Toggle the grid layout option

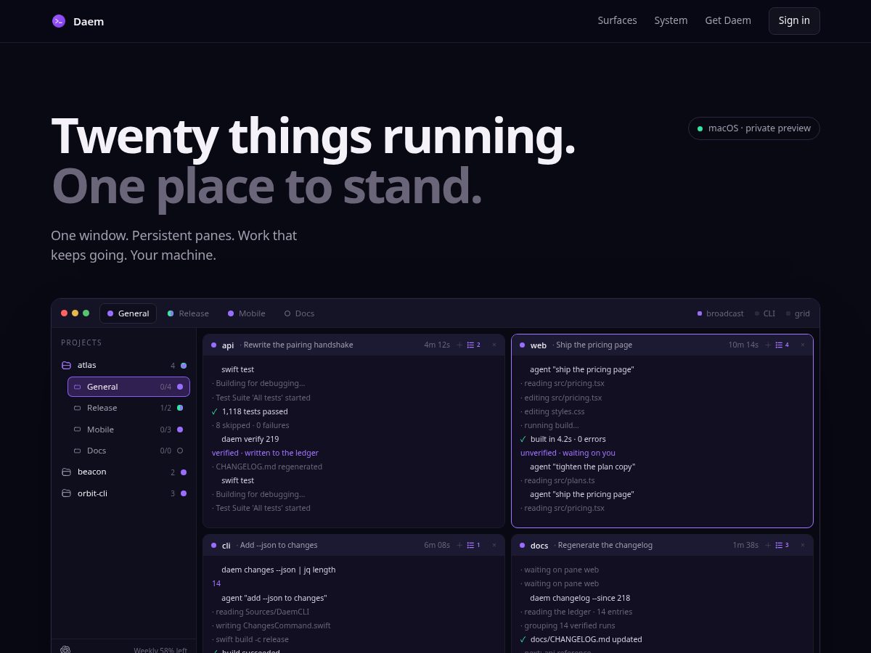point(798,313)
